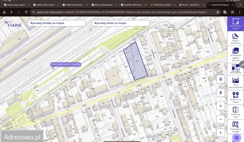Open Filtrowanie działek tool
Viewport: 244px width, 142px height.
[236, 127]
